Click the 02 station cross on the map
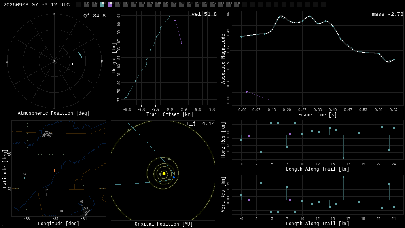The image size is (405, 228). pyautogui.click(x=47, y=194)
